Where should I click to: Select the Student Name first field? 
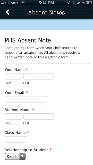coord(13,116)
